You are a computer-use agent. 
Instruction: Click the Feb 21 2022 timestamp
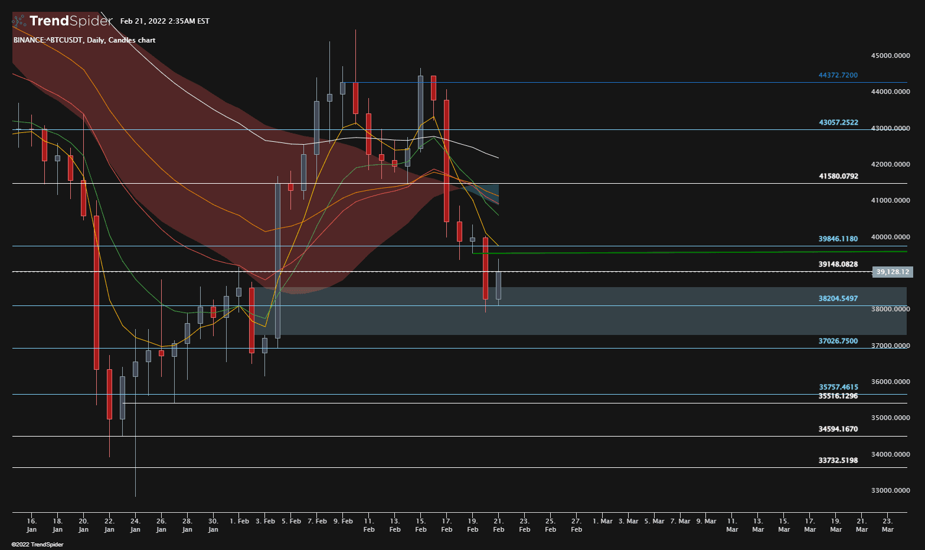[x=164, y=21]
